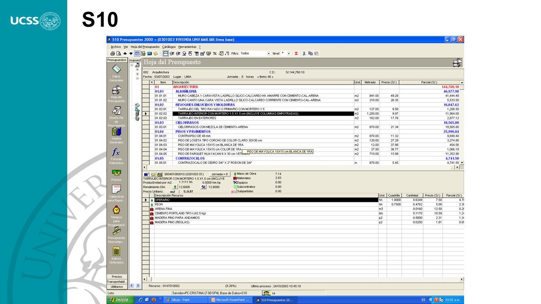Viewport: 541px width, 304px height.
Task: Click the Equipos tools icon
Action: point(235,182)
